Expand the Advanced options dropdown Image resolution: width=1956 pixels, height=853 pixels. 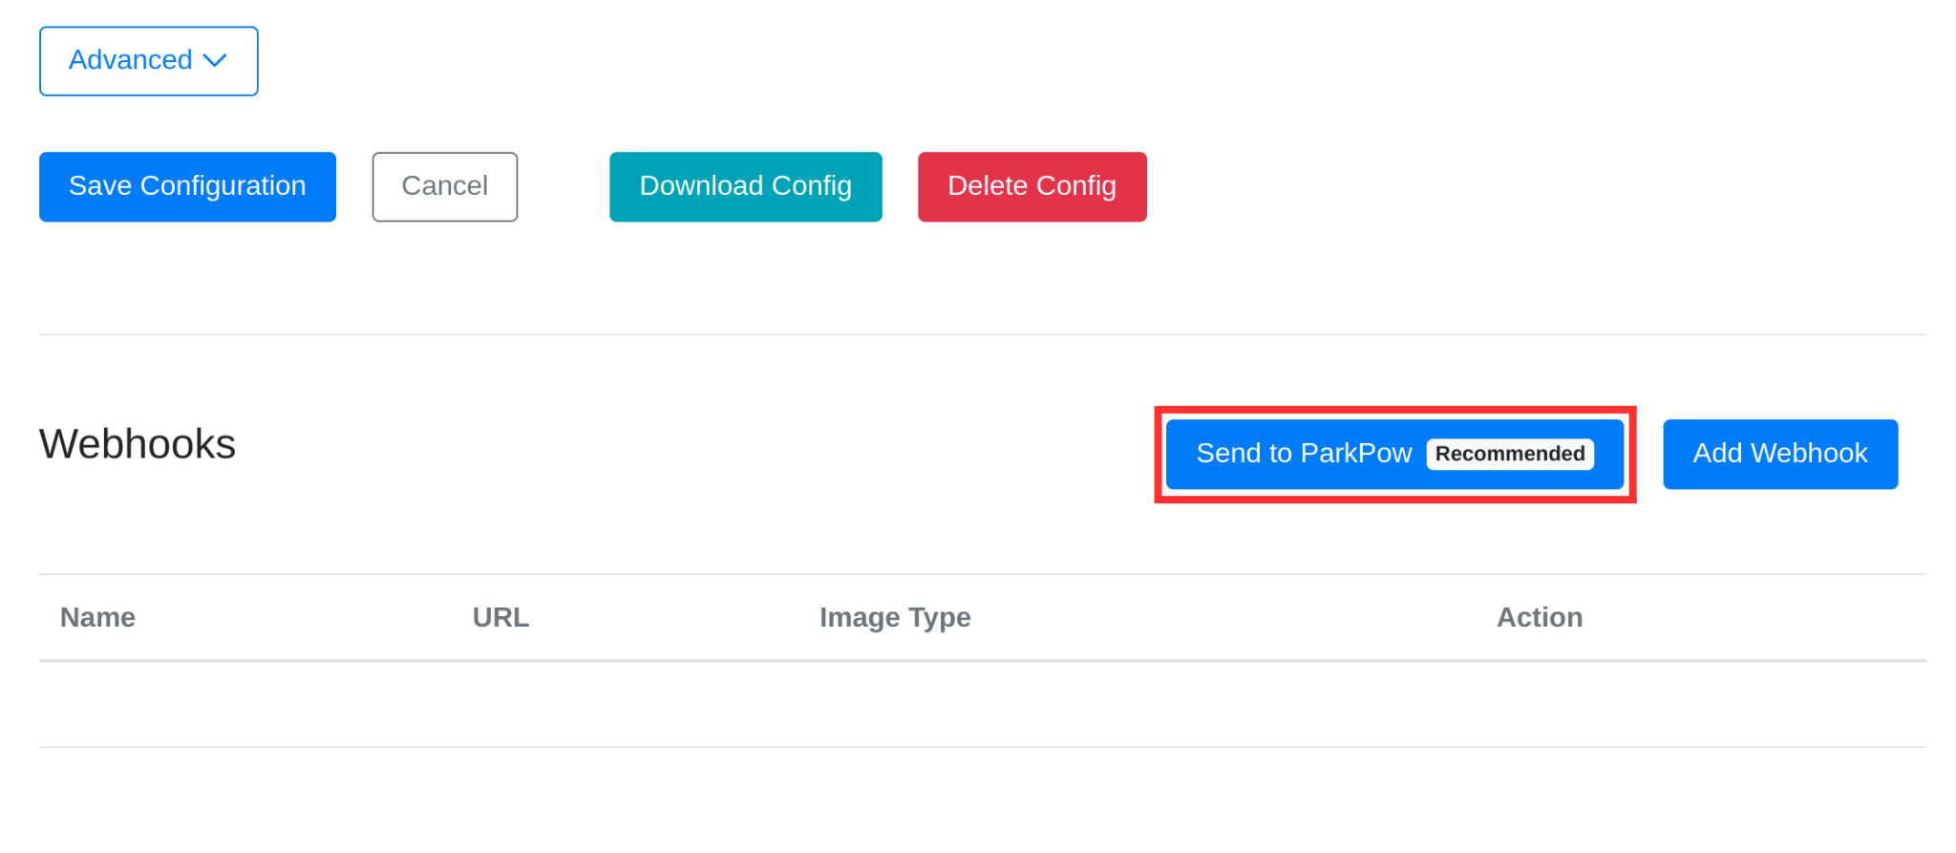tap(148, 61)
